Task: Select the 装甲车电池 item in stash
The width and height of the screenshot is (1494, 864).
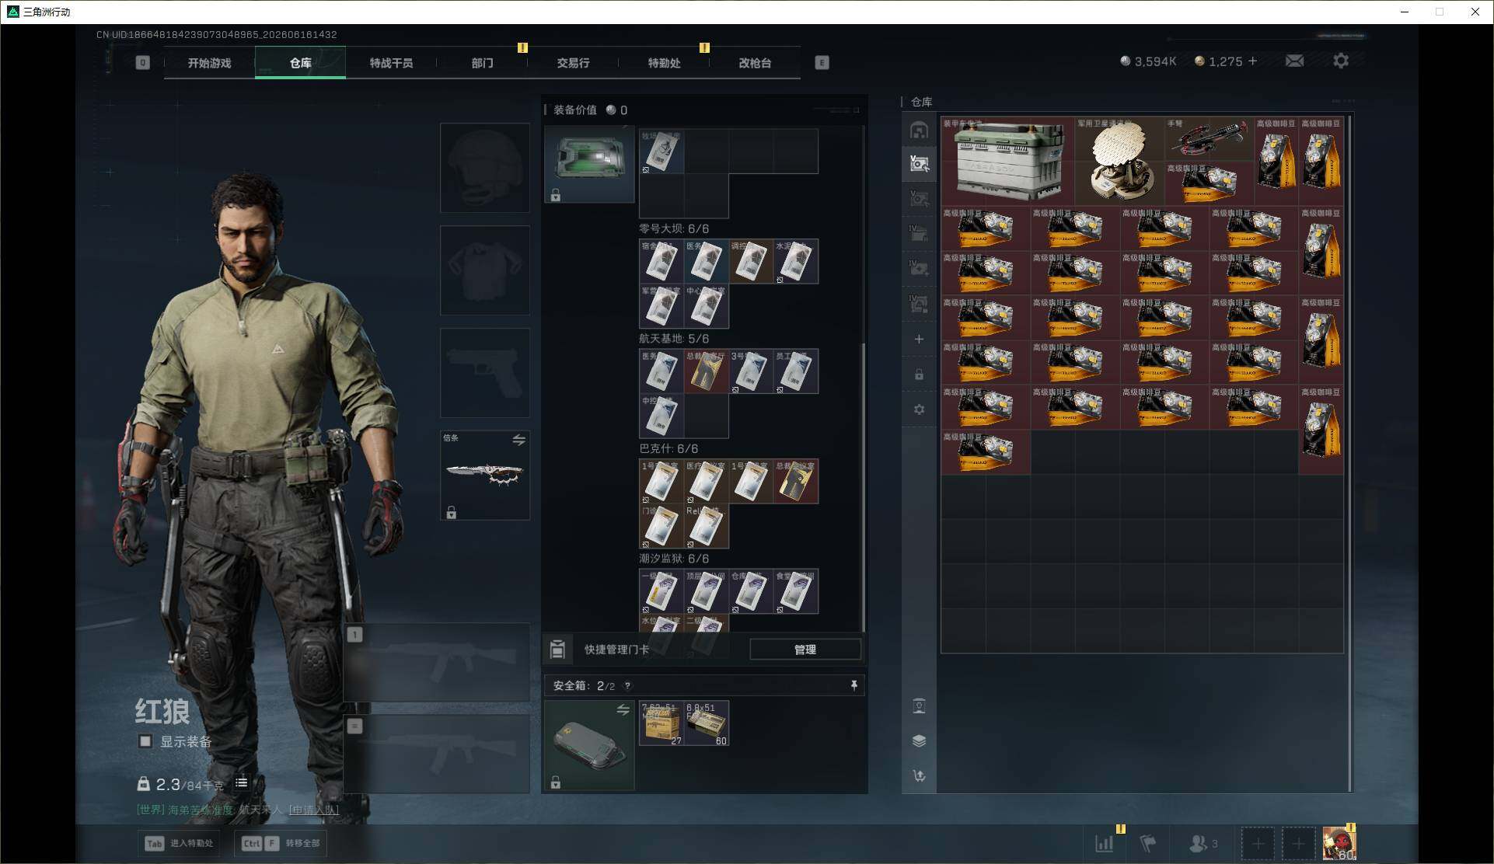Action: [x=1008, y=161]
